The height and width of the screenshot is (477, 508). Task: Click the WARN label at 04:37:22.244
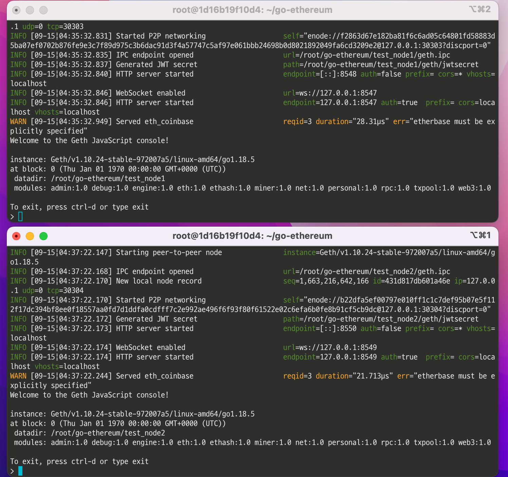(x=18, y=376)
